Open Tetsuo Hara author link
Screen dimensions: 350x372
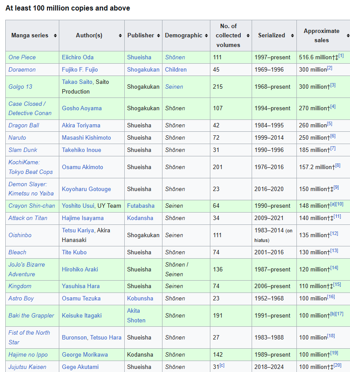tap(105, 338)
